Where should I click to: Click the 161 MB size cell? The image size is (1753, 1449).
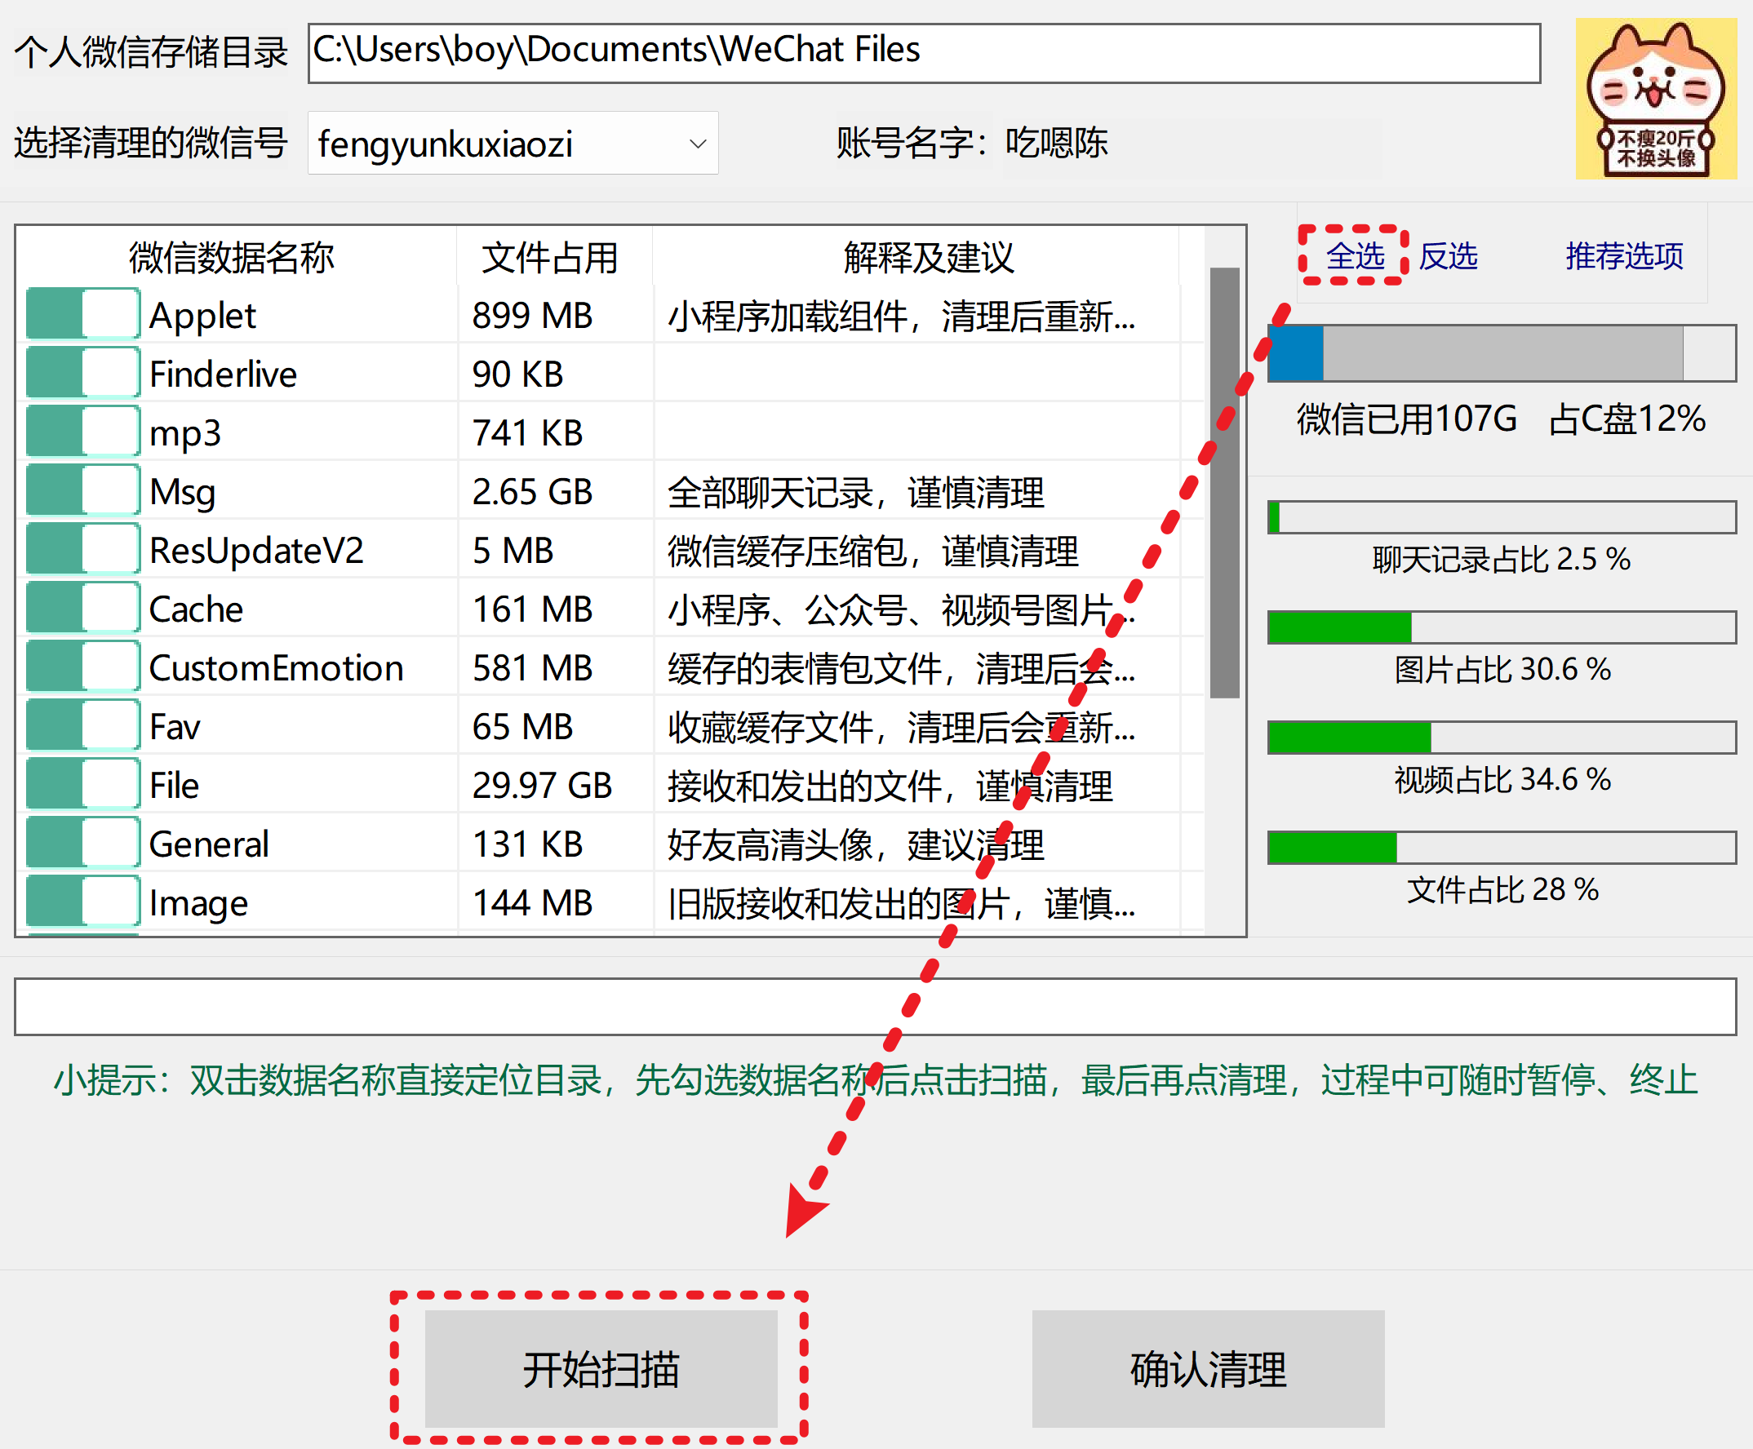(533, 609)
